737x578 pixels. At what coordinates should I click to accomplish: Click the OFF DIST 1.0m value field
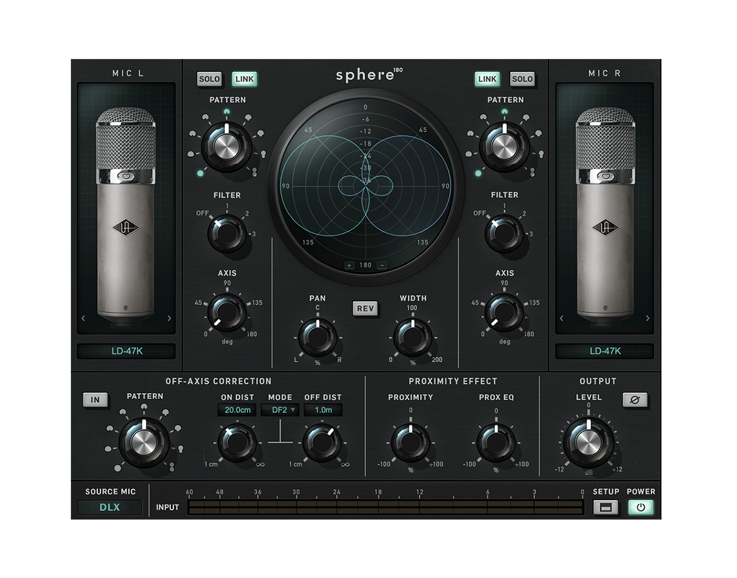coord(322,410)
